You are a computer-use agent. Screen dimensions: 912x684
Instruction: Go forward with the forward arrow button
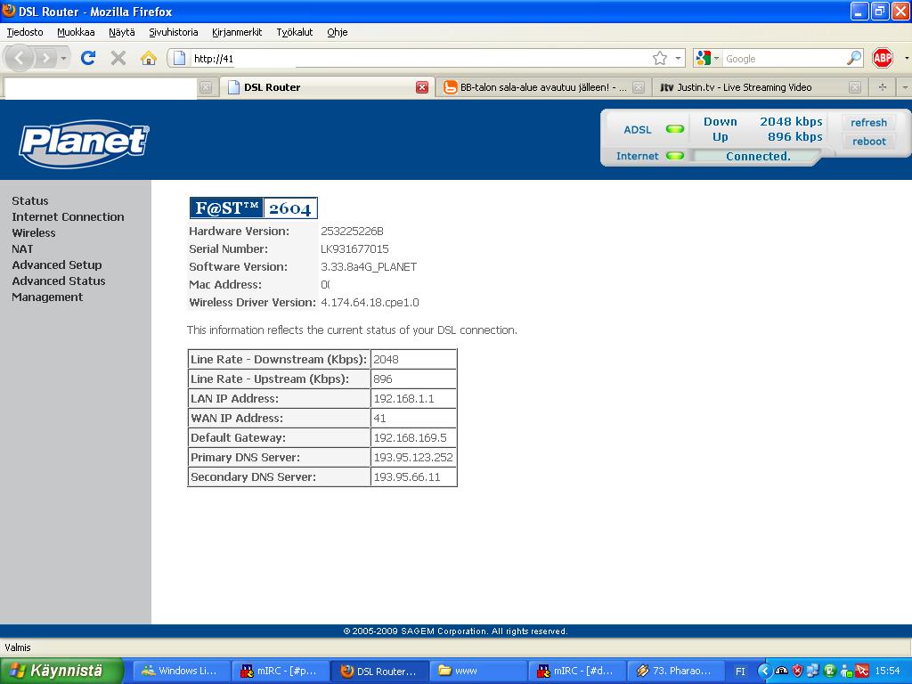45,58
